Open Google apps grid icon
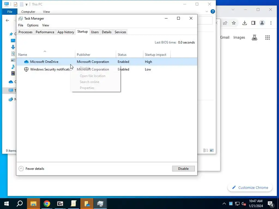 [268, 38]
